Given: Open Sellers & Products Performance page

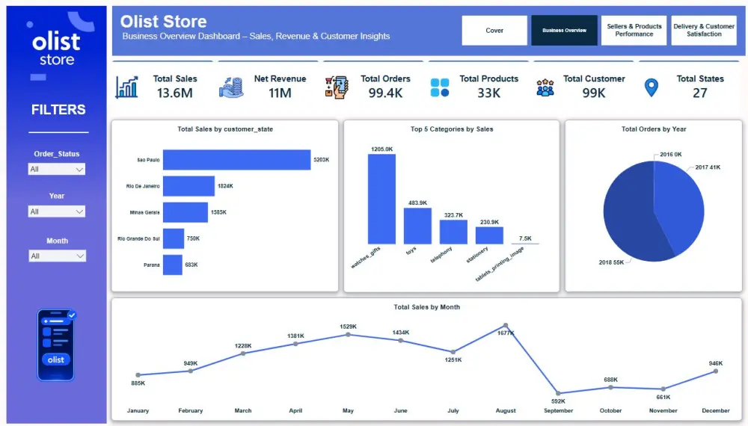Looking at the screenshot, I should coord(634,31).
